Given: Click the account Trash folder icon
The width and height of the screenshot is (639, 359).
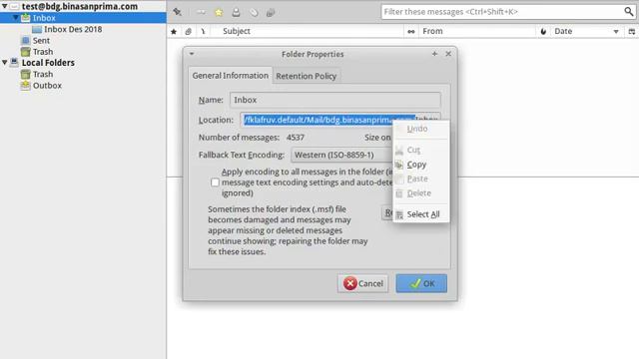Looking at the screenshot, I should tap(25, 52).
